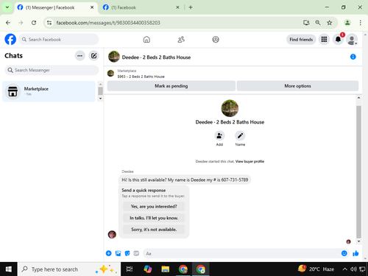
Task: Reload the page
Action: (34, 23)
